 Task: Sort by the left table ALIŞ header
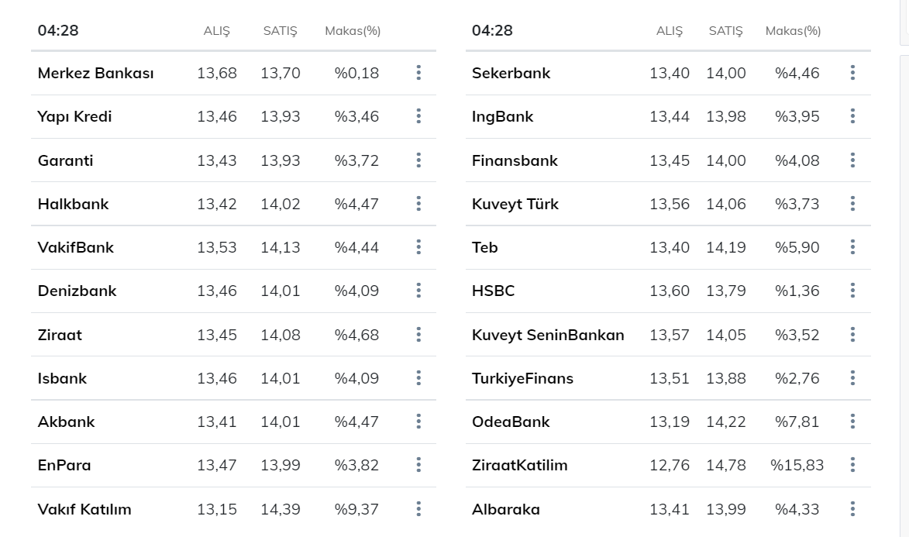click(x=217, y=31)
